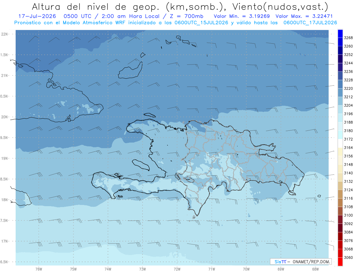Click the '0600UTC_17JUL2026' valid-until time
354x273 pixels.
coord(310,22)
